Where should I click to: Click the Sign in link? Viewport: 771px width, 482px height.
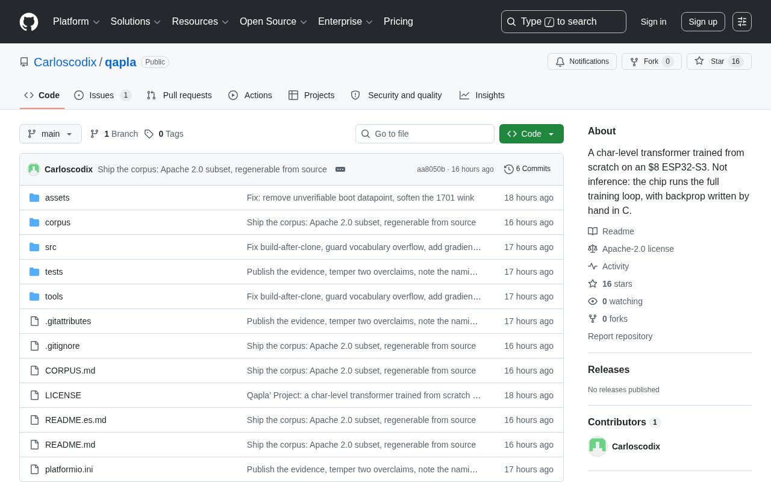click(654, 22)
